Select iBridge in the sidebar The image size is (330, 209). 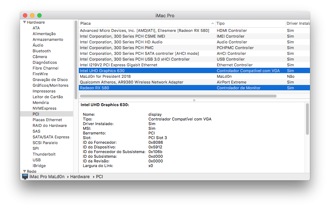click(39, 166)
